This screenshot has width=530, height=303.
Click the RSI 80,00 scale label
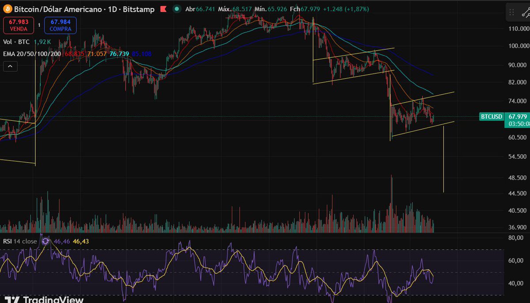coord(516,238)
